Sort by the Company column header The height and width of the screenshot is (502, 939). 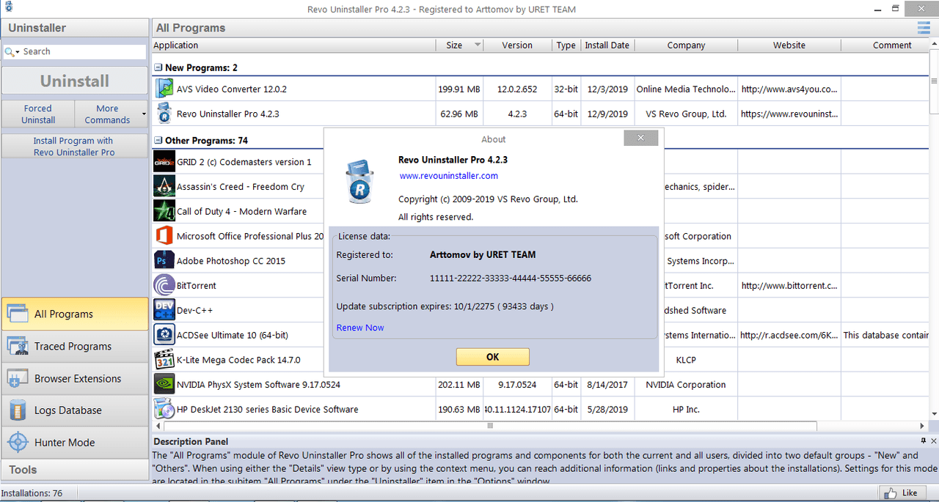tap(686, 45)
